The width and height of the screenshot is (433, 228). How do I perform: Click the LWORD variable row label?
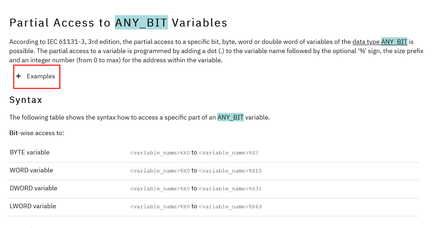pos(33,206)
